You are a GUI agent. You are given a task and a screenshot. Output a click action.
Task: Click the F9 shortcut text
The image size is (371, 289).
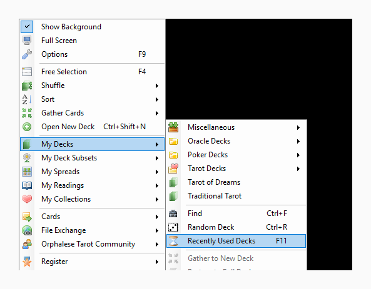coord(142,54)
